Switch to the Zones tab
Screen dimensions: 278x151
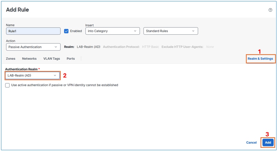coord(11,59)
